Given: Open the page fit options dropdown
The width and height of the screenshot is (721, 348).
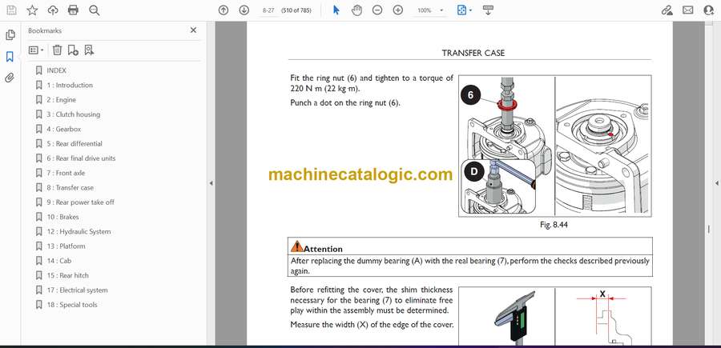Looking at the screenshot, I should pyautogui.click(x=464, y=10).
